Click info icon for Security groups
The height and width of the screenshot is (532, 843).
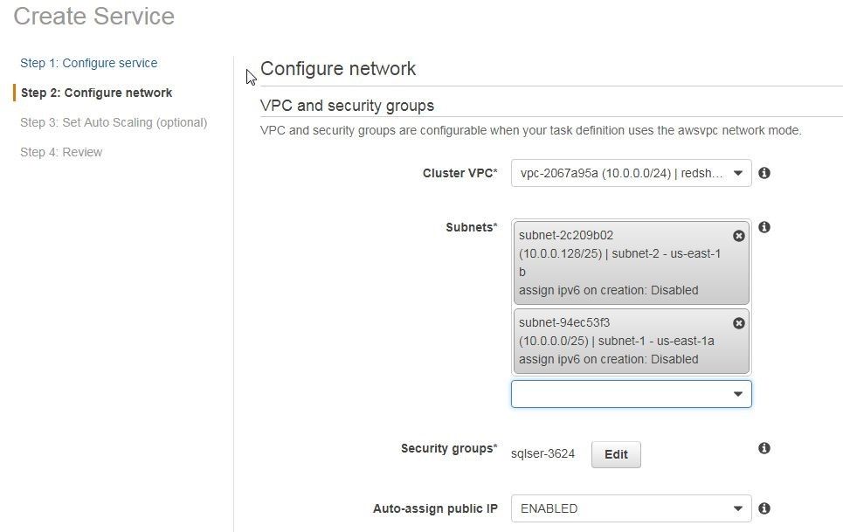tap(764, 448)
